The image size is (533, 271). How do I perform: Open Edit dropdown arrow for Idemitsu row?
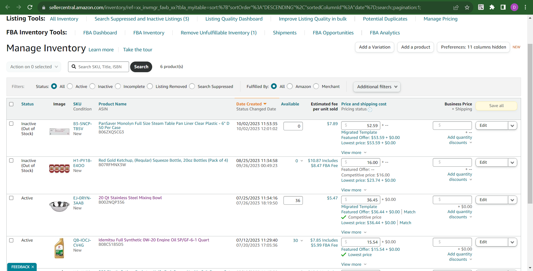point(512,242)
